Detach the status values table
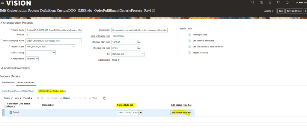This screenshot has width=307, height=130. coord(65,98)
